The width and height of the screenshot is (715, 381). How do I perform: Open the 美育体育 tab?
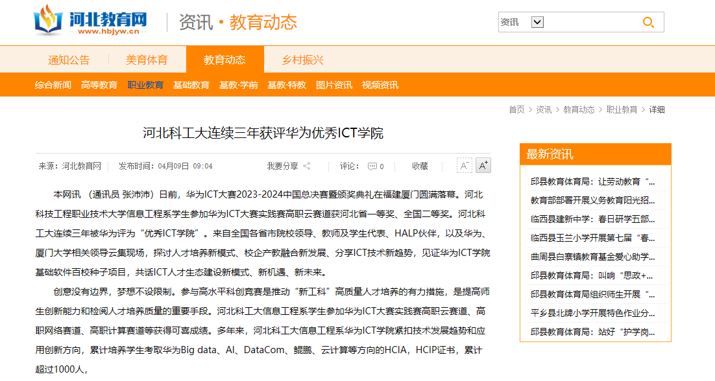(x=147, y=60)
